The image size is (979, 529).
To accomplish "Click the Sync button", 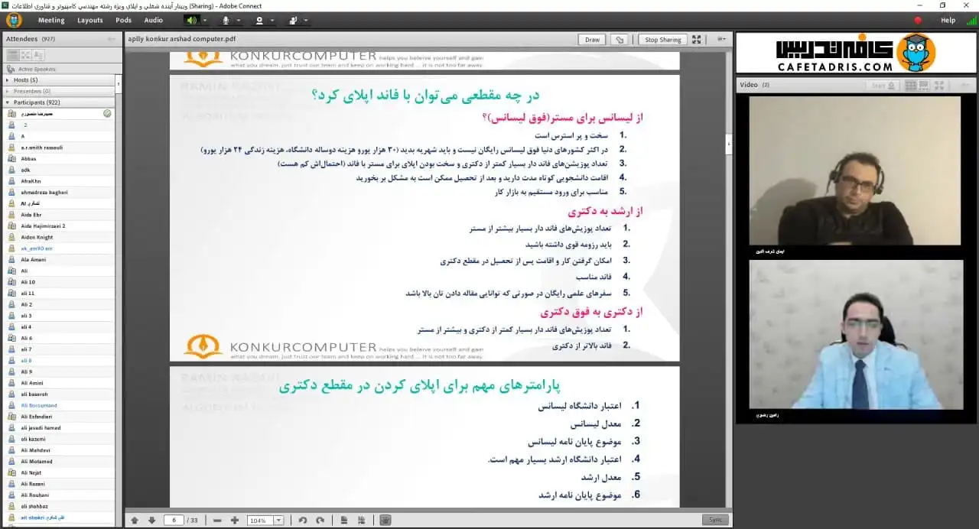I will tap(715, 520).
